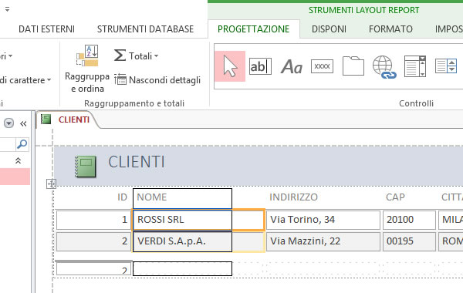Screen dimensions: 463x293
Task: Select the Button control icon
Action: click(322, 66)
